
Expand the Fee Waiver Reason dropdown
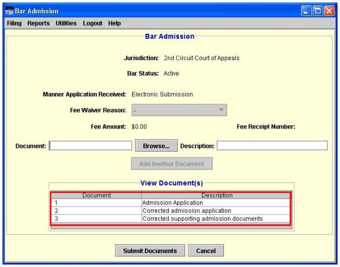(x=179, y=110)
